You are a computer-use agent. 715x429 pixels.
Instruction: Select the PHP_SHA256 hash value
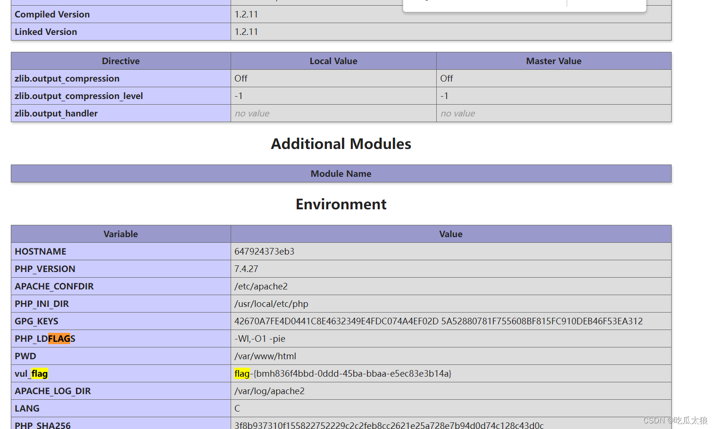(x=389, y=425)
